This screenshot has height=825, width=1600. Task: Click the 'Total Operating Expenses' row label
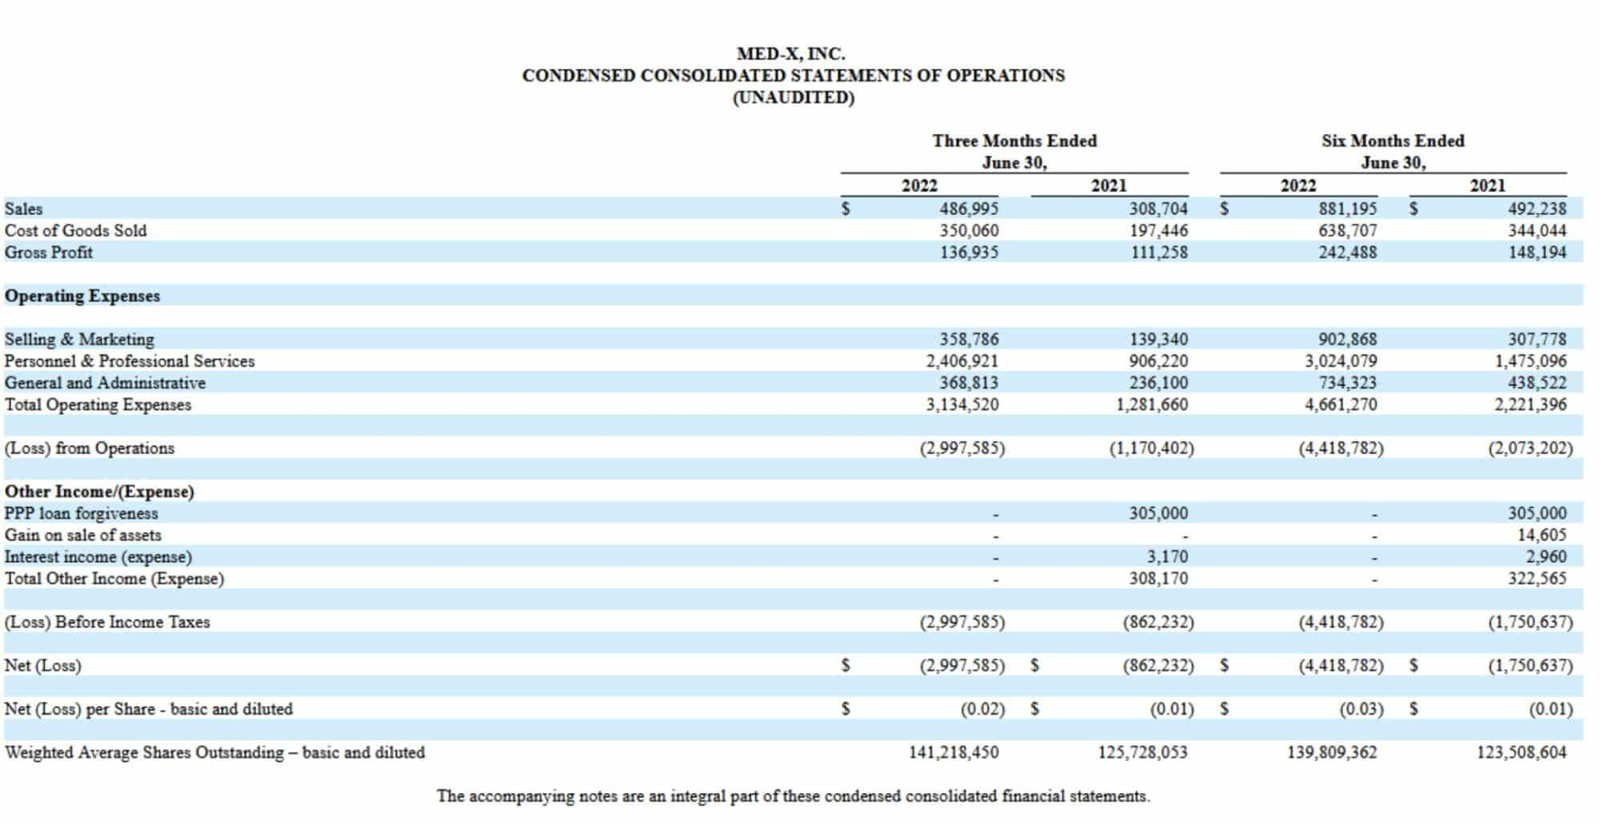pyautogui.click(x=98, y=405)
